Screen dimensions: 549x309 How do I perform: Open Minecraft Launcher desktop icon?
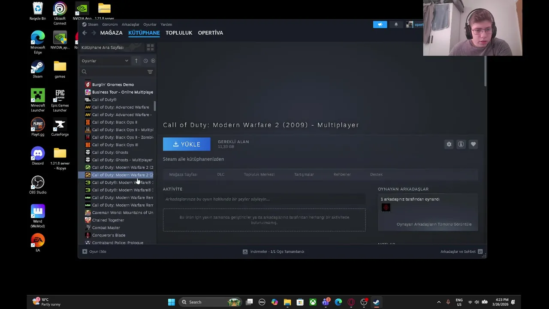[38, 100]
